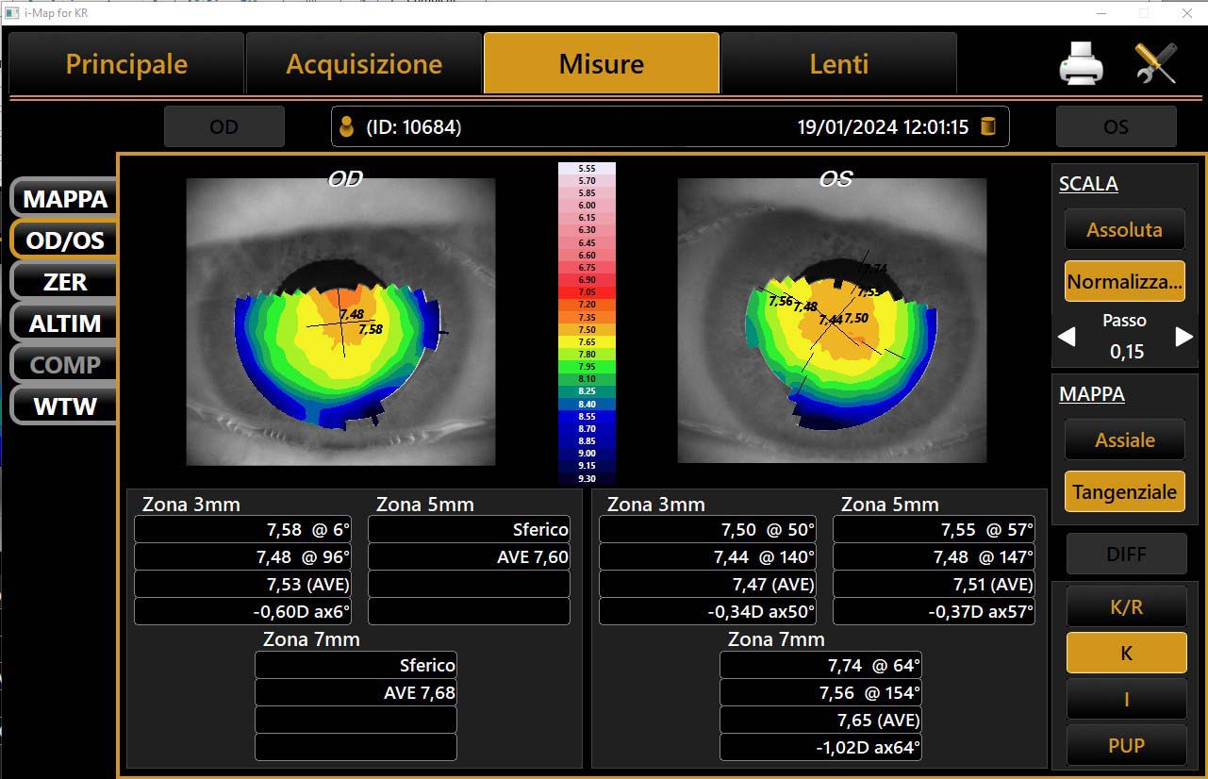Viewport: 1208px width, 779px height.
Task: Click the OD Zona 3mm value 7,48 @ 96°
Action: [x=244, y=557]
